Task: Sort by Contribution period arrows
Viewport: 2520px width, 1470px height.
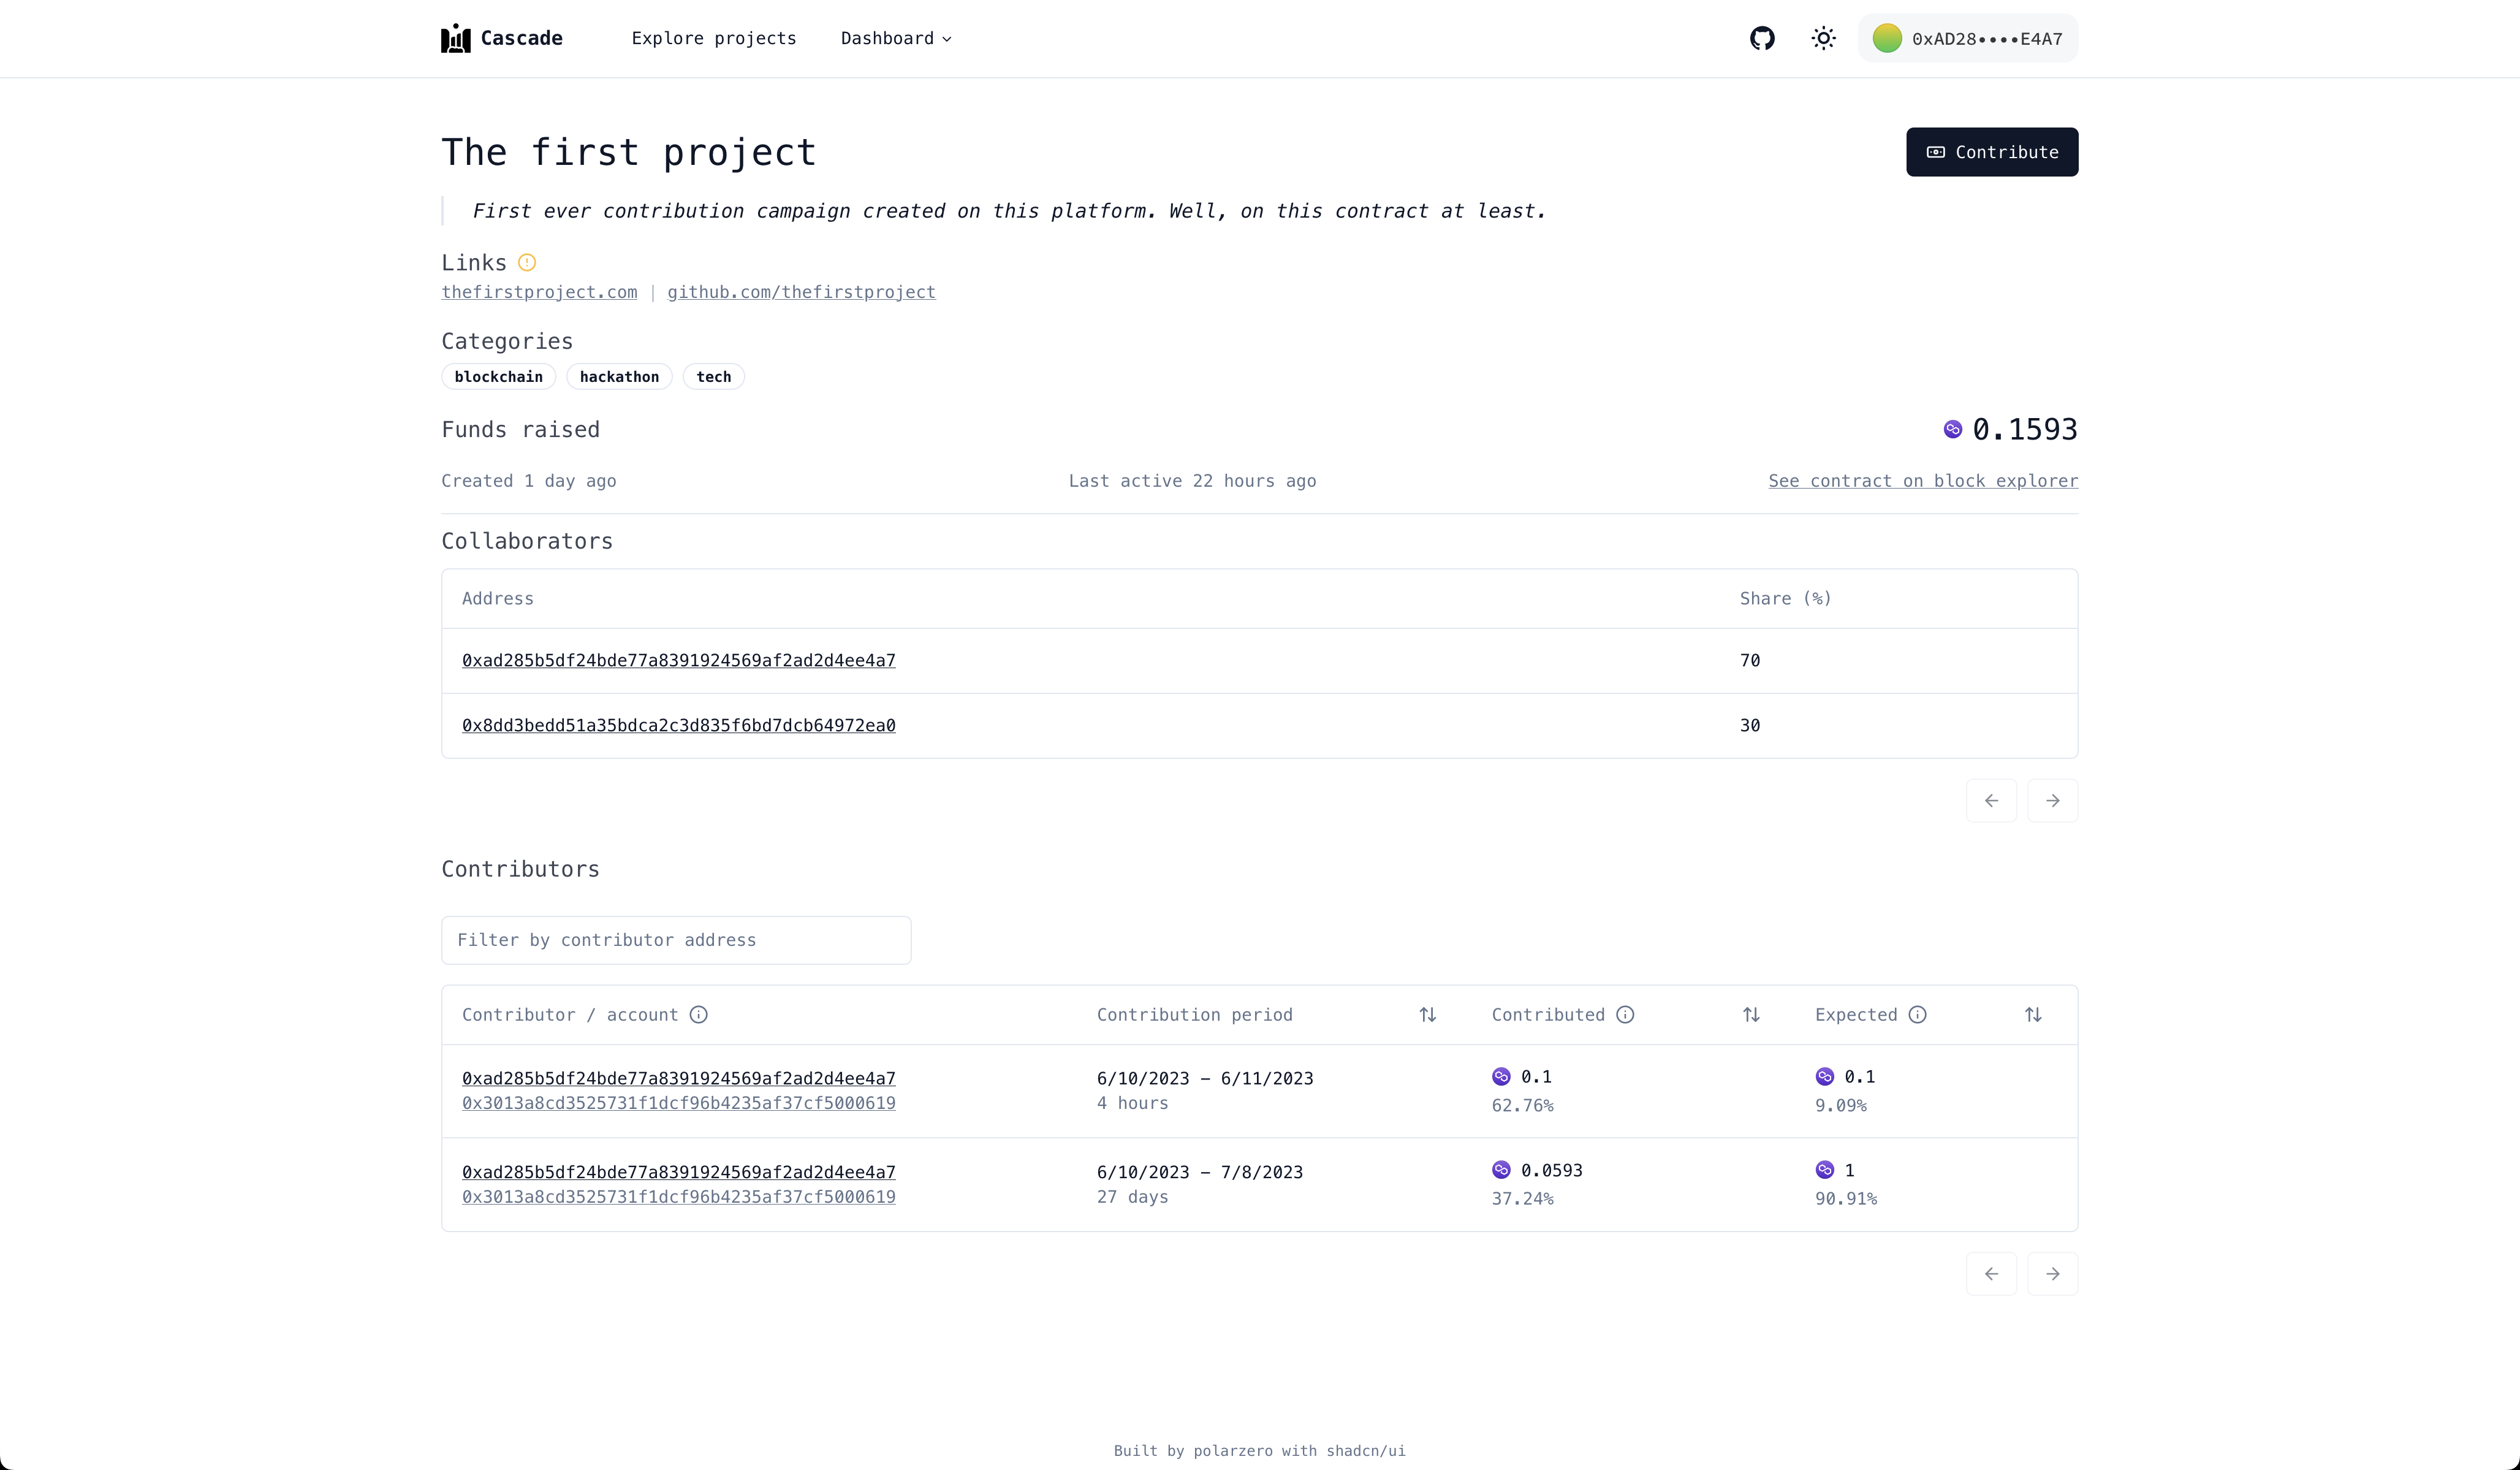Action: pyautogui.click(x=1428, y=1015)
